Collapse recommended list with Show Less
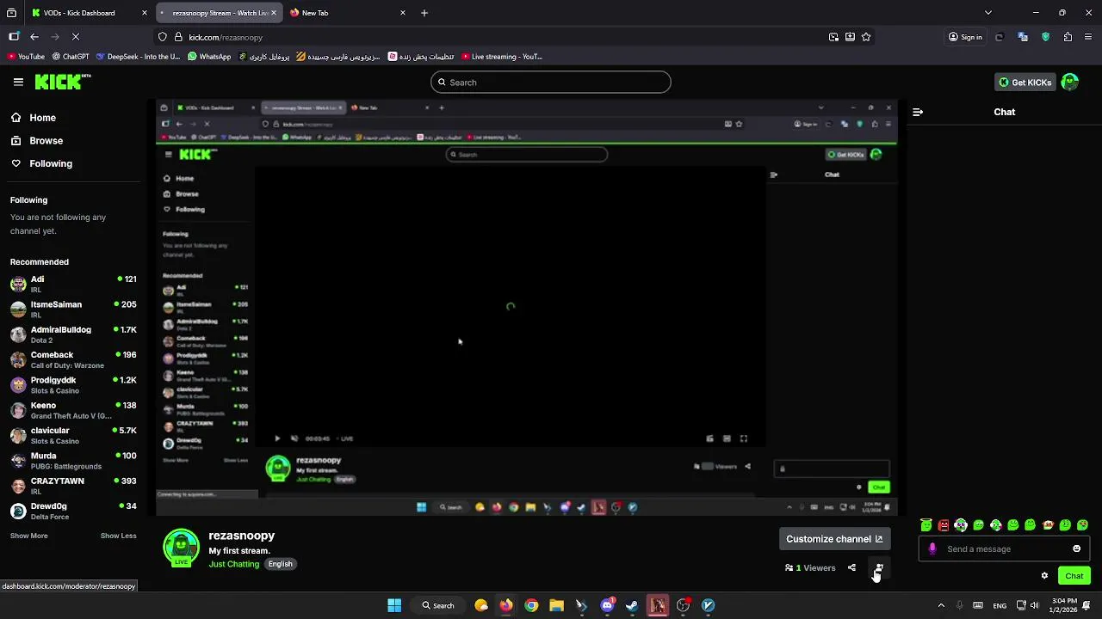The width and height of the screenshot is (1102, 619). pos(118,536)
